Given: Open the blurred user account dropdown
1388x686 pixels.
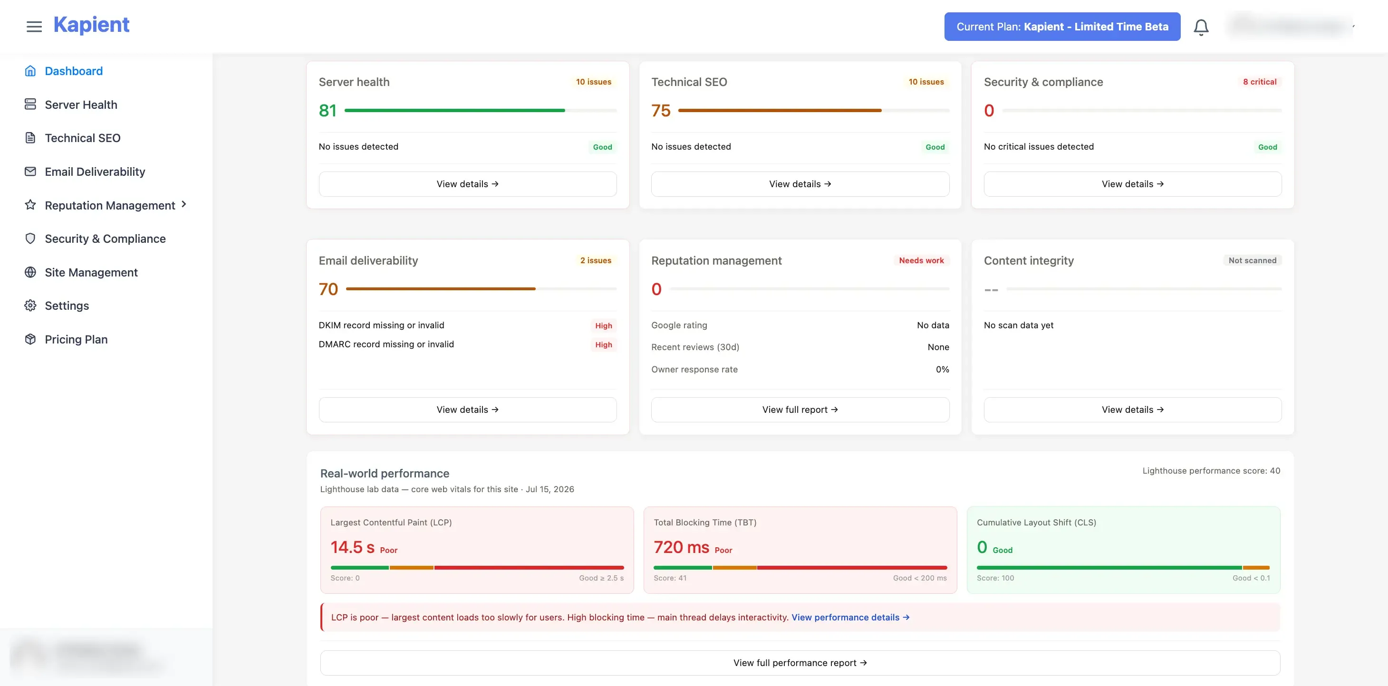Looking at the screenshot, I should click(x=1291, y=26).
